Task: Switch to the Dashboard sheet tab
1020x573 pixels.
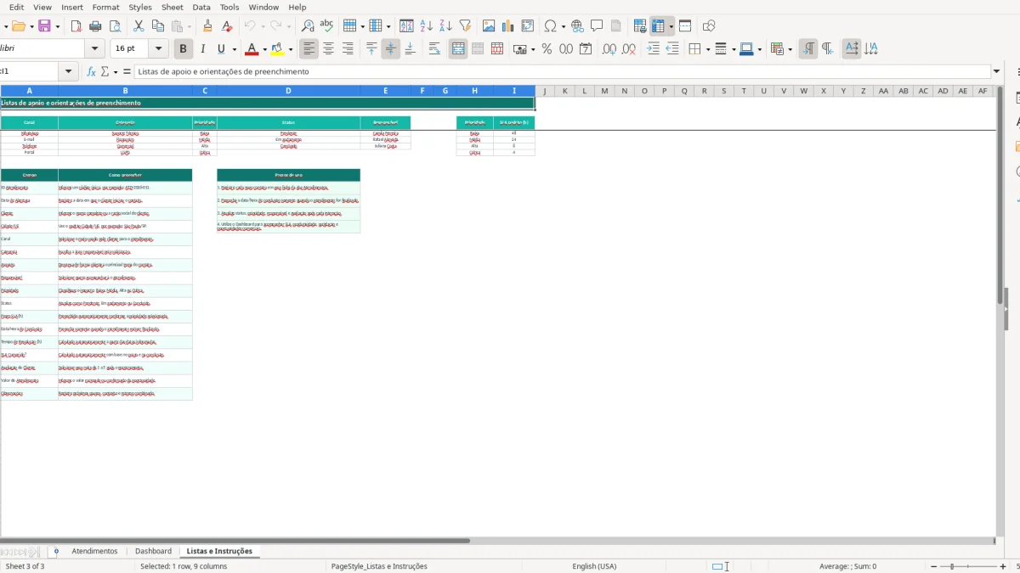Action: (x=153, y=551)
